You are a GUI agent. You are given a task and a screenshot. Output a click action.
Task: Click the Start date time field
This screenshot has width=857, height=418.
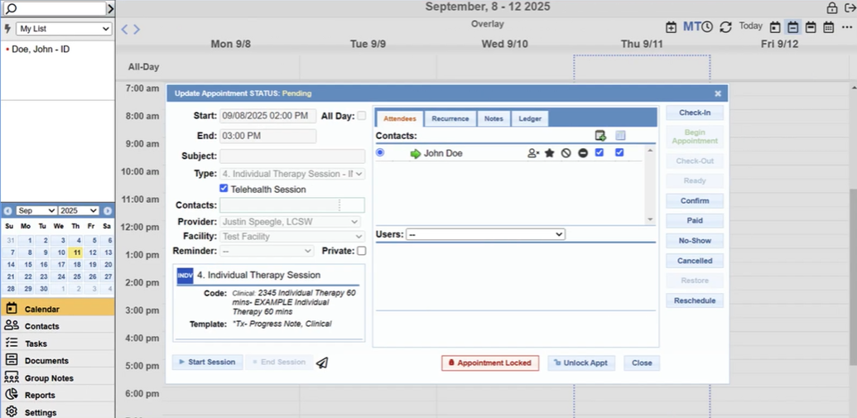click(267, 116)
